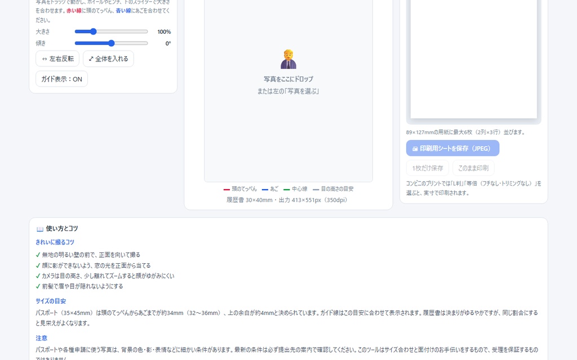Screen dimensions: 577x360
Task: Click the 写真をここにドロップ drop area text
Action: (x=288, y=79)
